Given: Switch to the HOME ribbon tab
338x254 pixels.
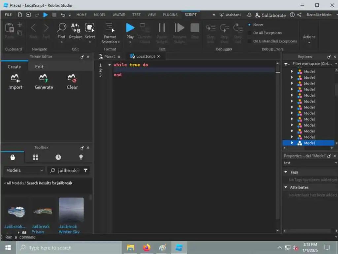Looking at the screenshot, I should (x=82, y=15).
